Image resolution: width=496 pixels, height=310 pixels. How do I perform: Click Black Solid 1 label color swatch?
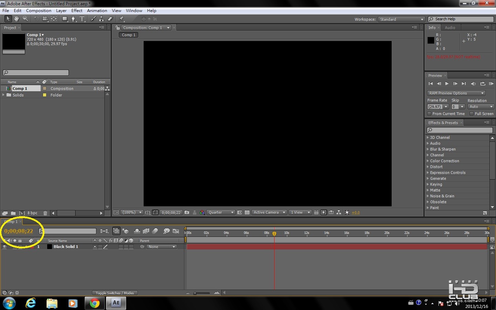pyautogui.click(x=32, y=247)
